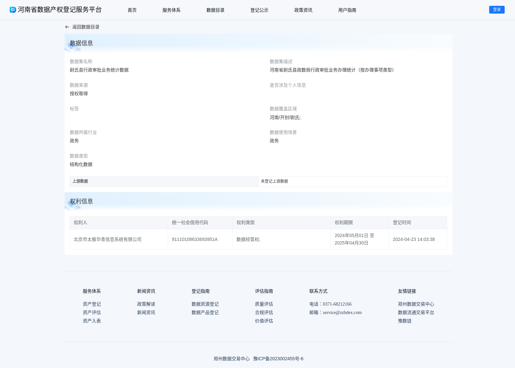Image resolution: width=515 pixels, height=368 pixels.
Task: Open footer link 合规评估
Action: (264, 312)
